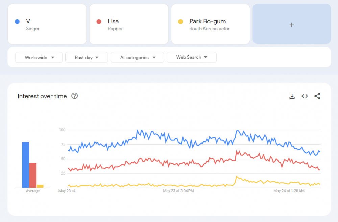Click the yellow Park Bo-gum average bar
Viewport: 338px width, 222px height.
(x=40, y=186)
